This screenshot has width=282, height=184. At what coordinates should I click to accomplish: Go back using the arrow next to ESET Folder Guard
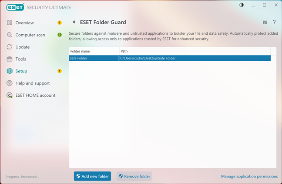(74, 22)
